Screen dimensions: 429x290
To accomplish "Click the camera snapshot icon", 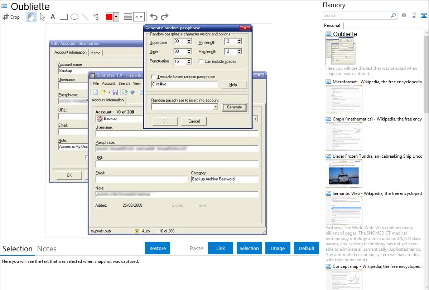I will pyautogui.click(x=404, y=15).
